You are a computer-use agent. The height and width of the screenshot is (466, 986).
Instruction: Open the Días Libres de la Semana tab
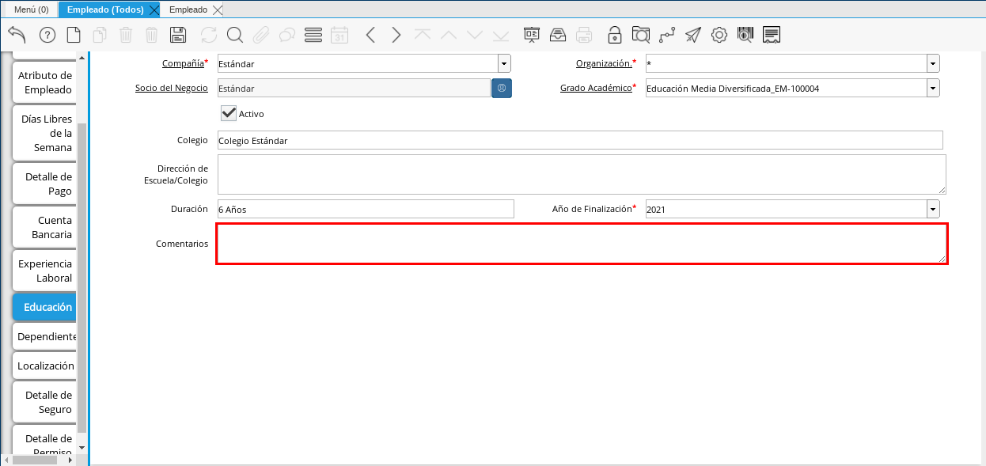(44, 133)
